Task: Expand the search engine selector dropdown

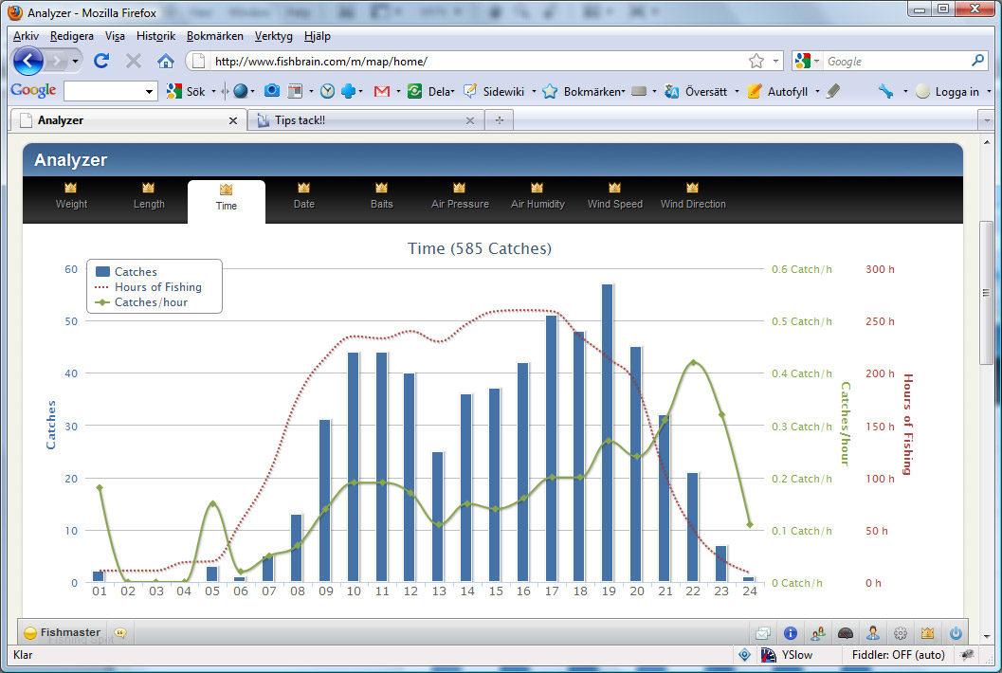Action: coord(808,62)
